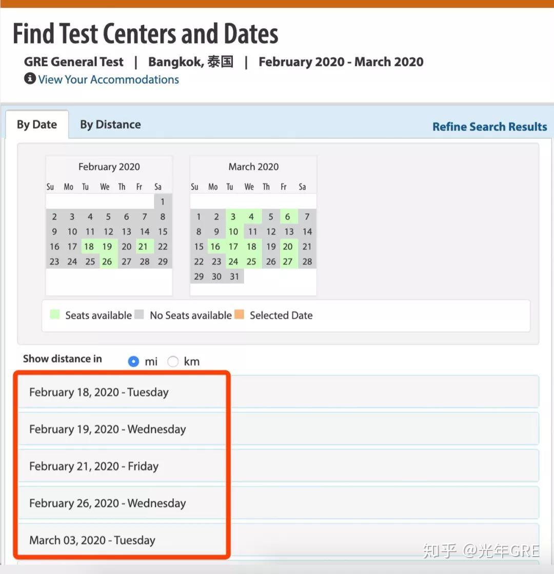Click the info icon beside View Your Accommodations
Image resolution: width=554 pixels, height=574 pixels.
click(30, 79)
